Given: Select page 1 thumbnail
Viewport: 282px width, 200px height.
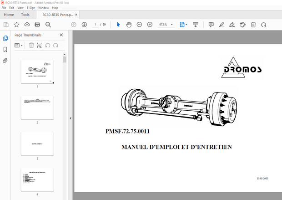Looking at the screenshot, I should (37, 72).
